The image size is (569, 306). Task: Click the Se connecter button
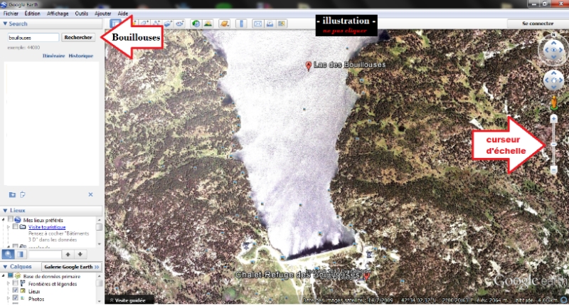(536, 23)
